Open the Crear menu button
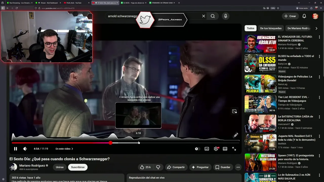The height and width of the screenshot is (182, 324). (290, 16)
